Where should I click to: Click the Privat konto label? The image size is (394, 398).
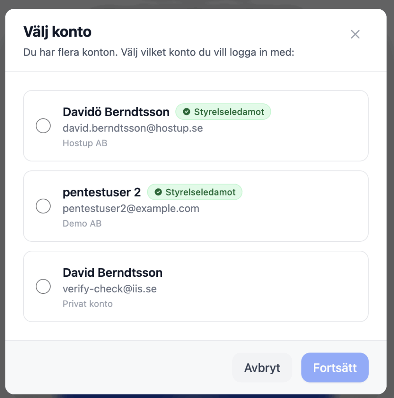point(88,304)
